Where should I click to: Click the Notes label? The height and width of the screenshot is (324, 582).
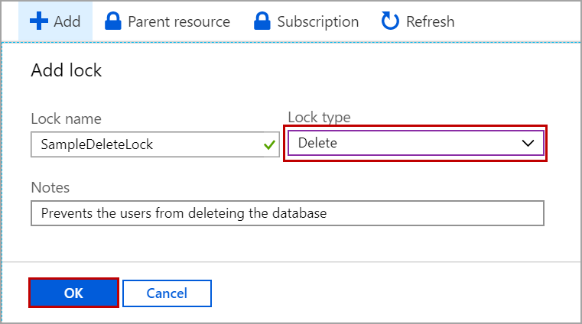tap(50, 187)
